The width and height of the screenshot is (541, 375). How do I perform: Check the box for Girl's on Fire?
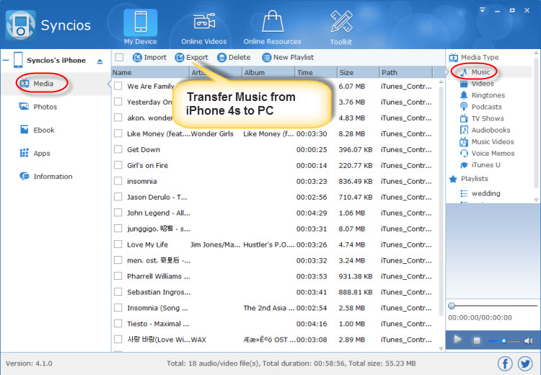click(118, 165)
